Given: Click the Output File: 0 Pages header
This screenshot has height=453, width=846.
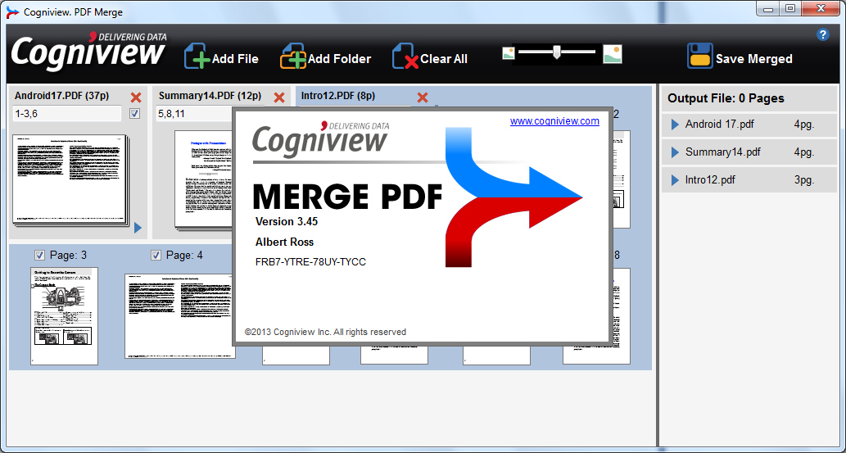Looking at the screenshot, I should (726, 98).
